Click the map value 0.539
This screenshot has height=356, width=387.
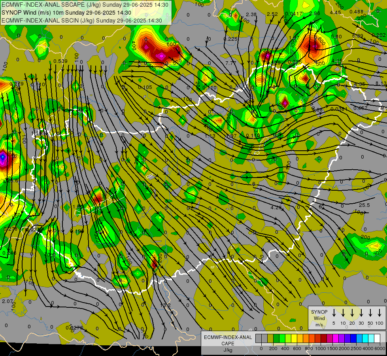(60, 61)
